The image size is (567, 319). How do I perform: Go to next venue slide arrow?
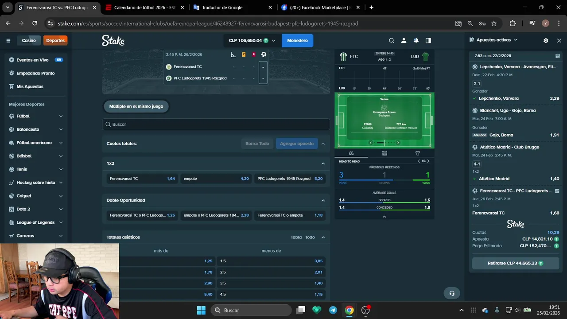click(398, 143)
